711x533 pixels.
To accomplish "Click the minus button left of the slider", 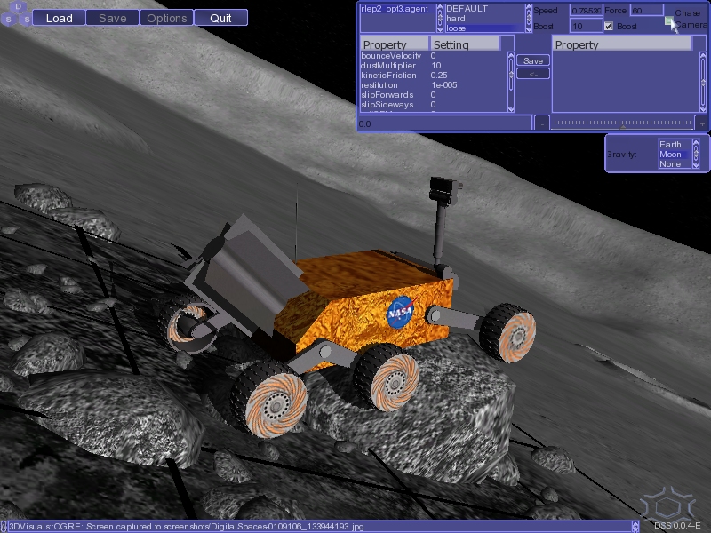I will tap(542, 123).
